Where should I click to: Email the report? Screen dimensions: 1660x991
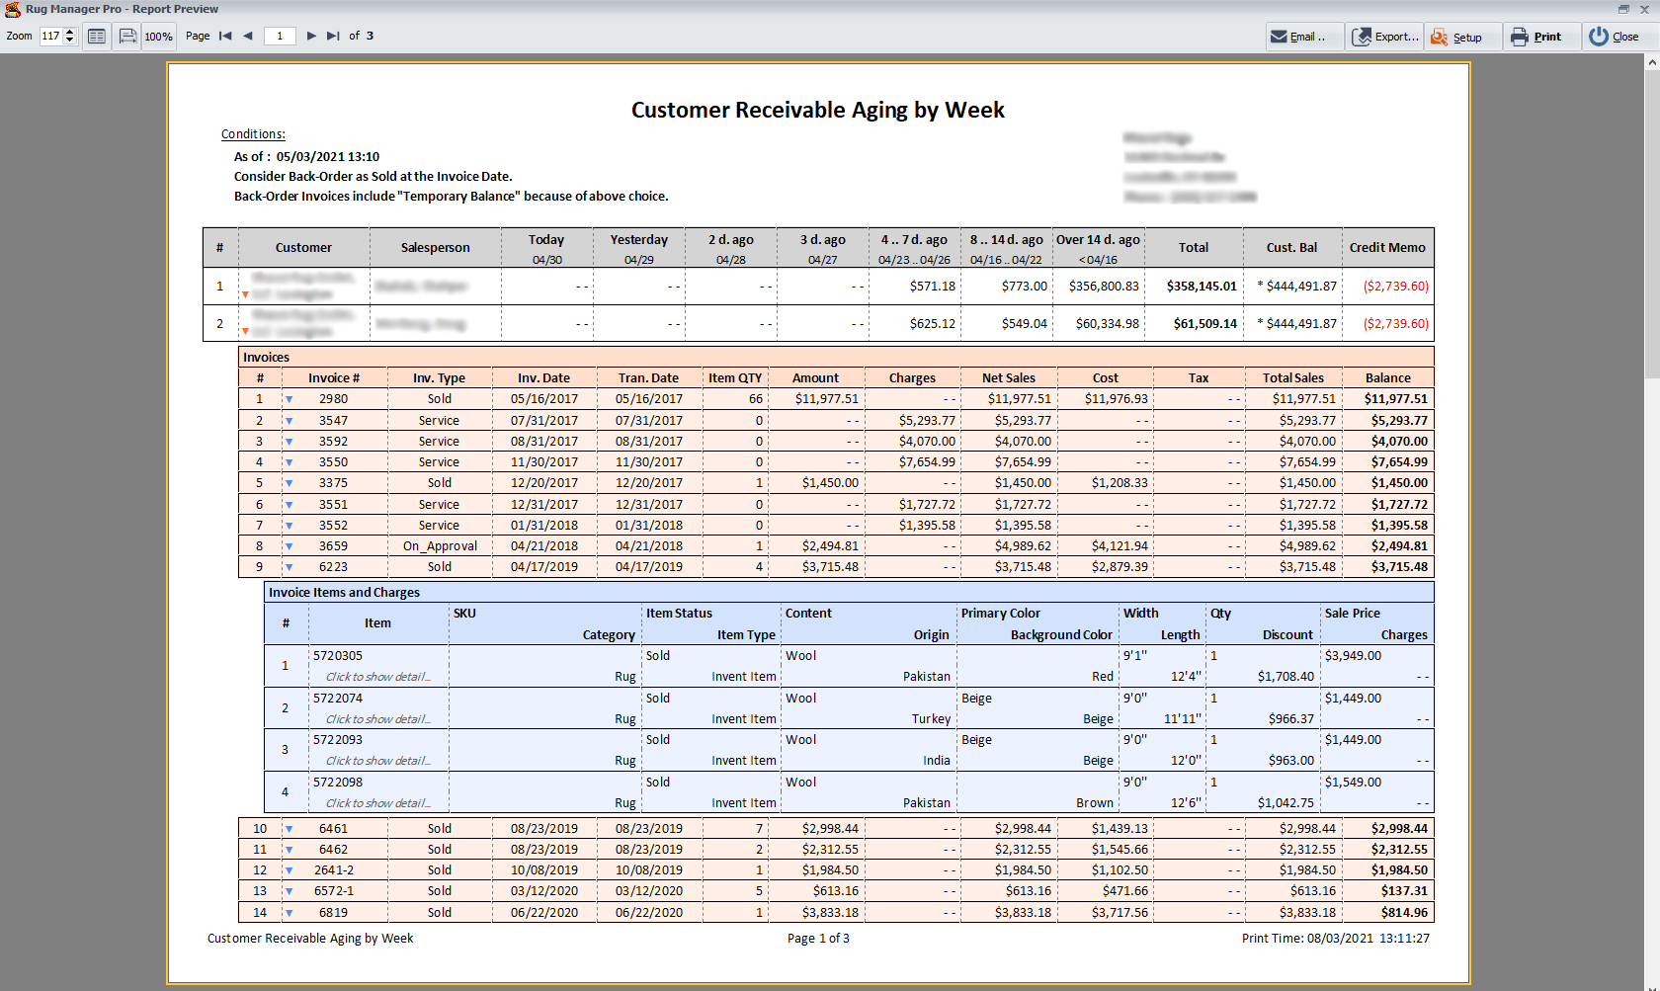tap(1304, 37)
